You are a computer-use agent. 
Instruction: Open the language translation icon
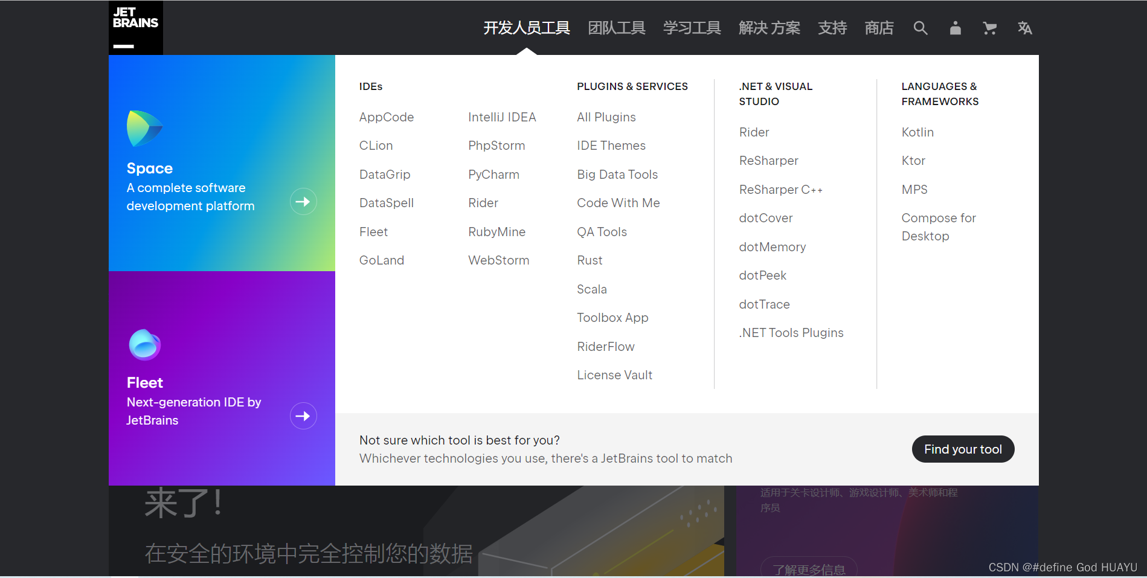pos(1024,28)
